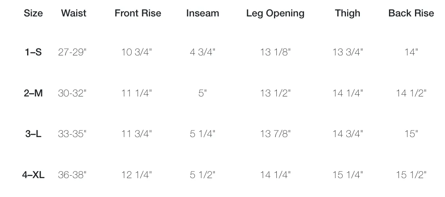Select the Waist column header
Image resolution: width=445 pixels, height=197 pixels.
pos(74,13)
